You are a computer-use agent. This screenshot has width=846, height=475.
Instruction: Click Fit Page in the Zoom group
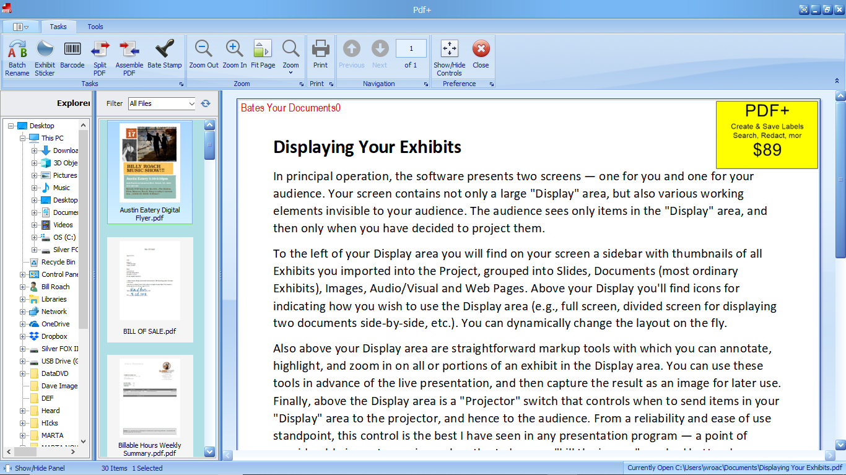tap(262, 56)
